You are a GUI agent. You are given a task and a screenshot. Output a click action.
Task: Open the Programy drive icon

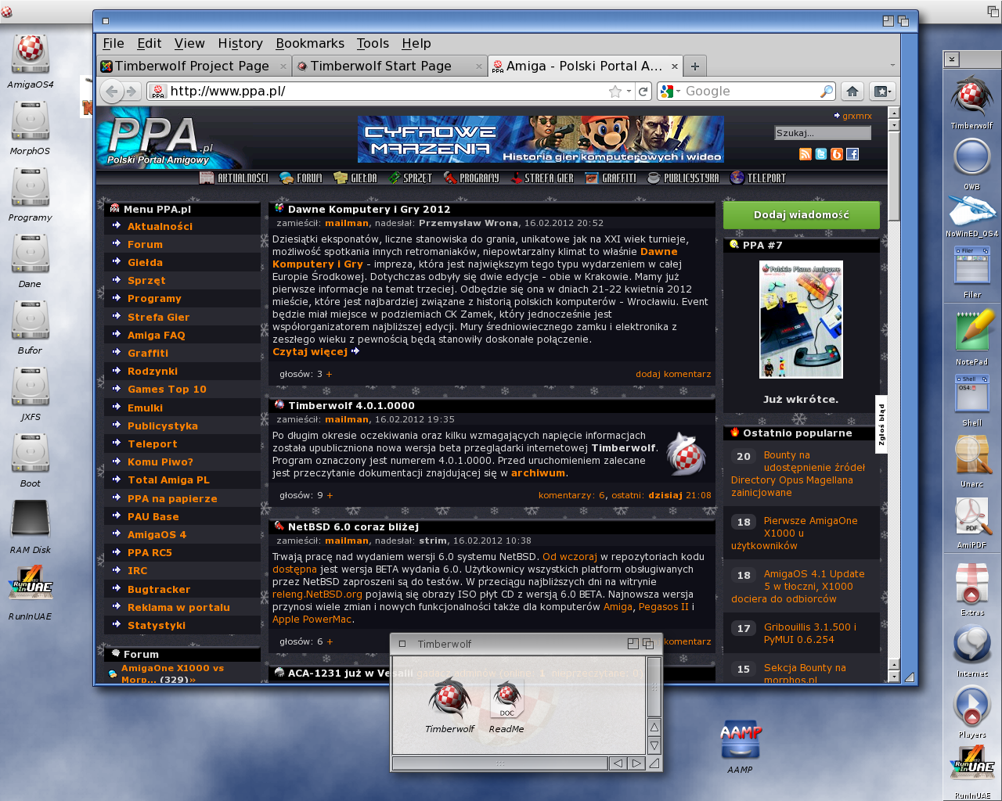[x=30, y=188]
